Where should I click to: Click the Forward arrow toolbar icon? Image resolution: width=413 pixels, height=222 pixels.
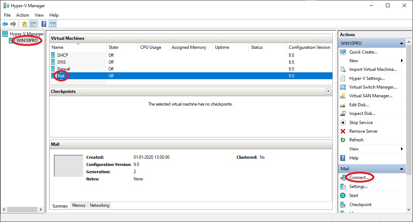pyautogui.click(x=13, y=24)
